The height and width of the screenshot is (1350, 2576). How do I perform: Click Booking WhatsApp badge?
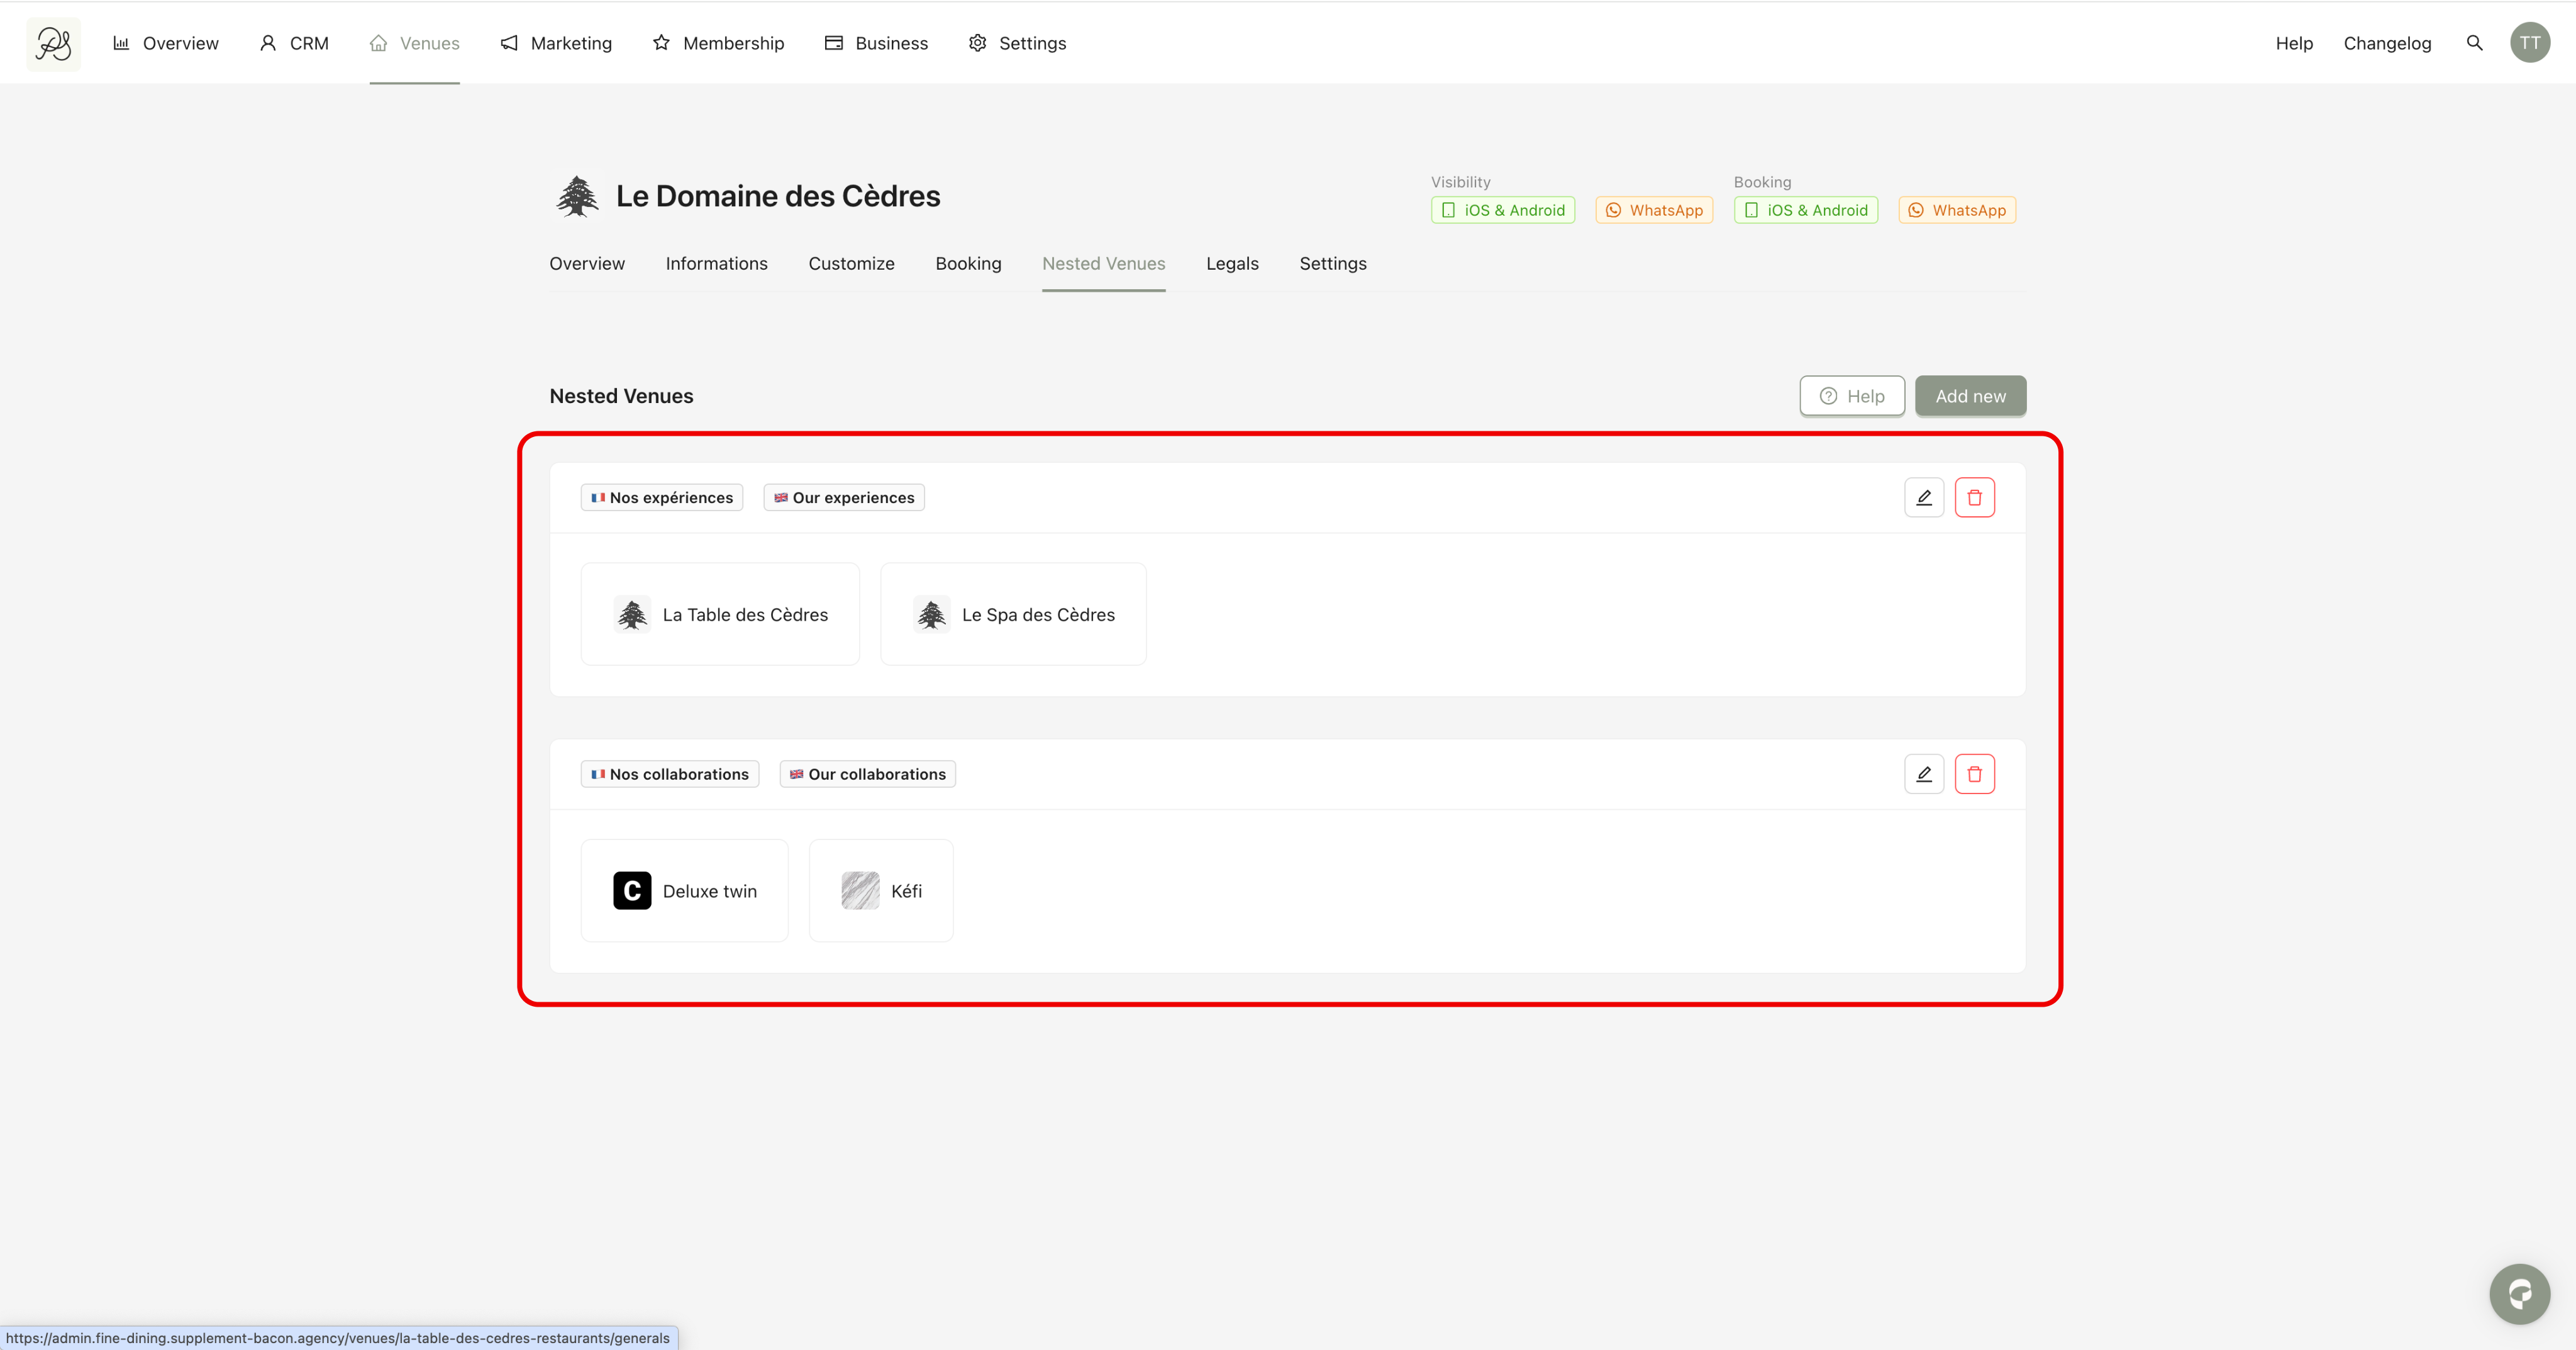(1956, 210)
